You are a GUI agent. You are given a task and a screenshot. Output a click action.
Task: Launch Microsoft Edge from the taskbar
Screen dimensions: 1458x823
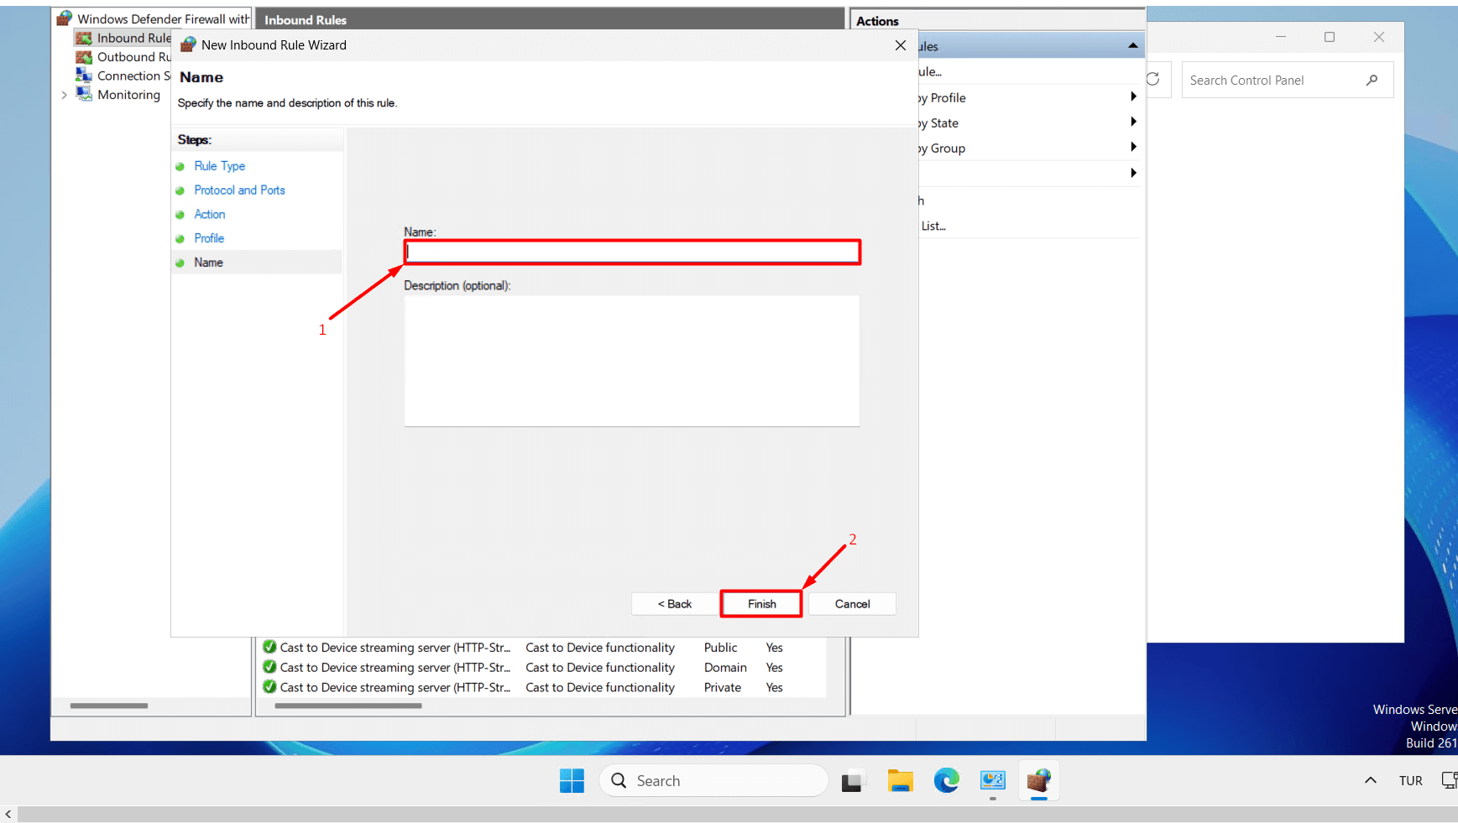click(946, 781)
